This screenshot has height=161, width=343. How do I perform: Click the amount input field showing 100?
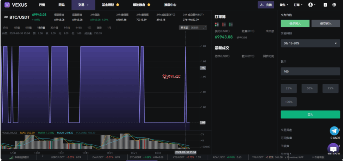click(310, 71)
